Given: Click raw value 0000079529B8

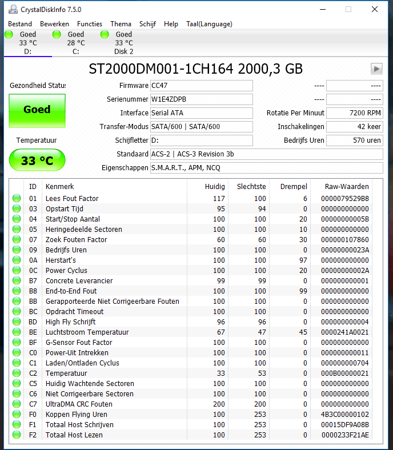Looking at the screenshot, I should [x=345, y=198].
